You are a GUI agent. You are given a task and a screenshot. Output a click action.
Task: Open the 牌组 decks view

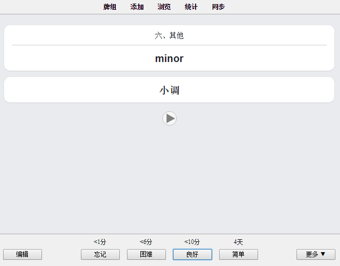pos(110,7)
